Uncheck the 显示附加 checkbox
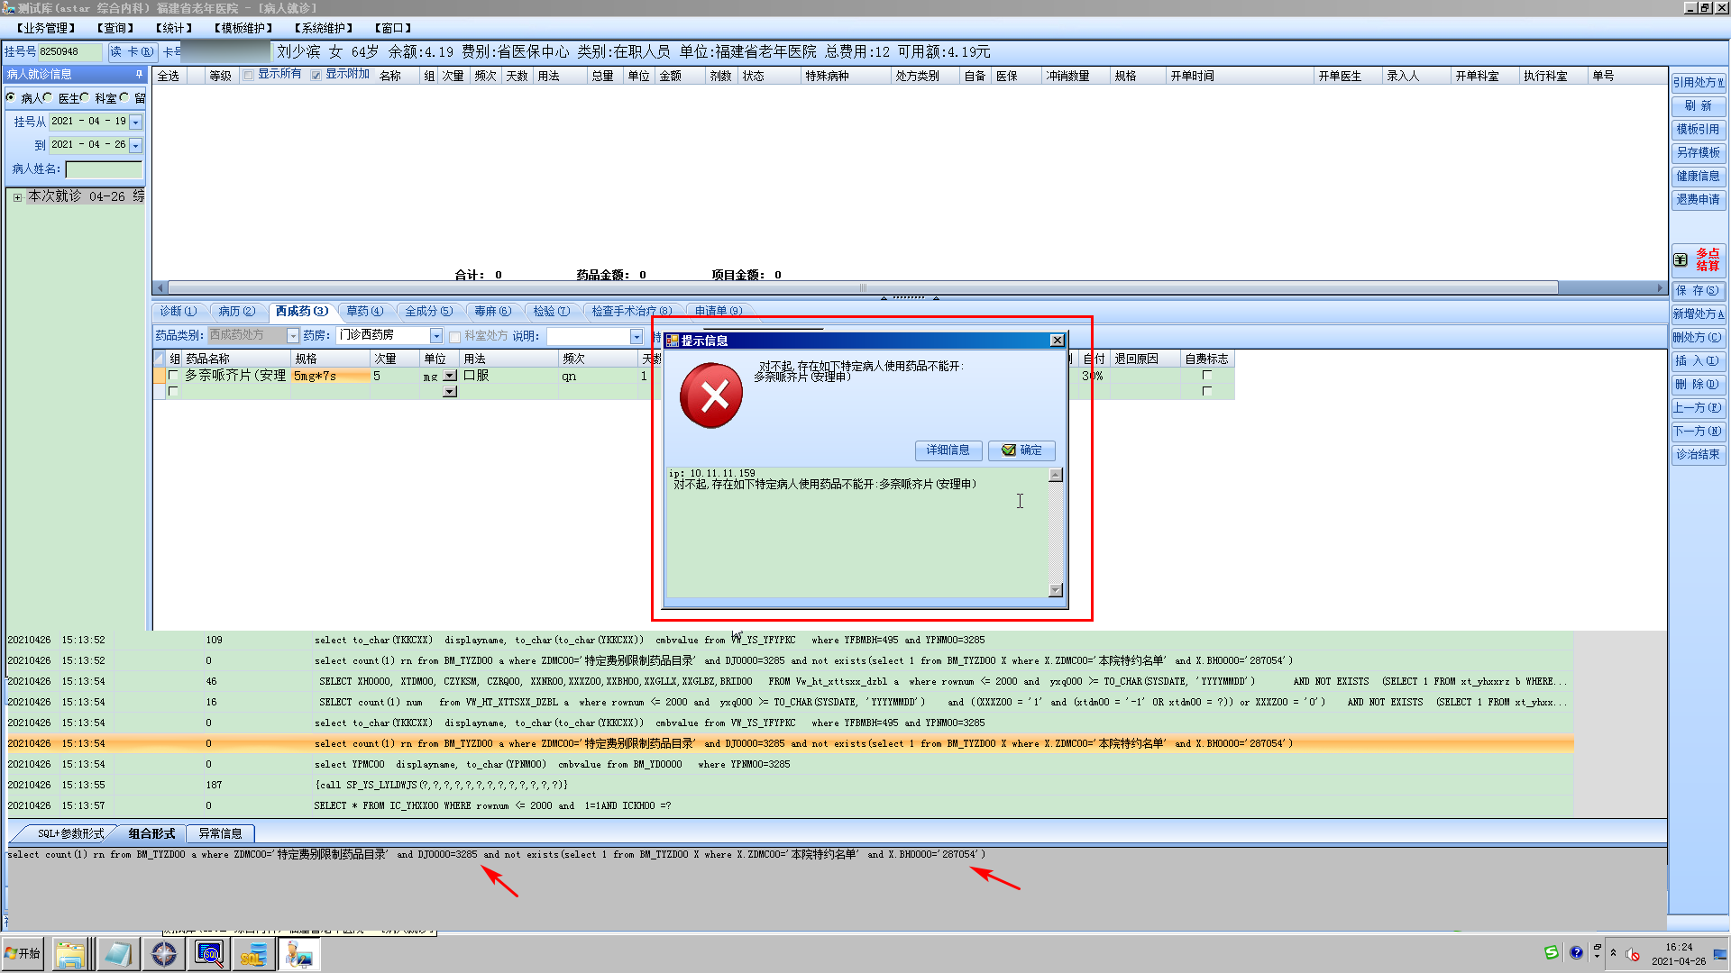This screenshot has width=1731, height=973. tap(316, 75)
